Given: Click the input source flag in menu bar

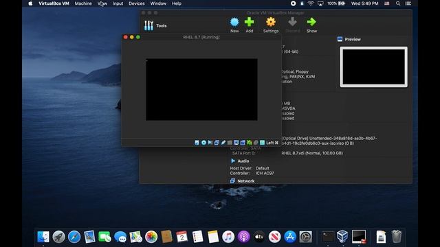Looking at the screenshot, I should 386,3.
